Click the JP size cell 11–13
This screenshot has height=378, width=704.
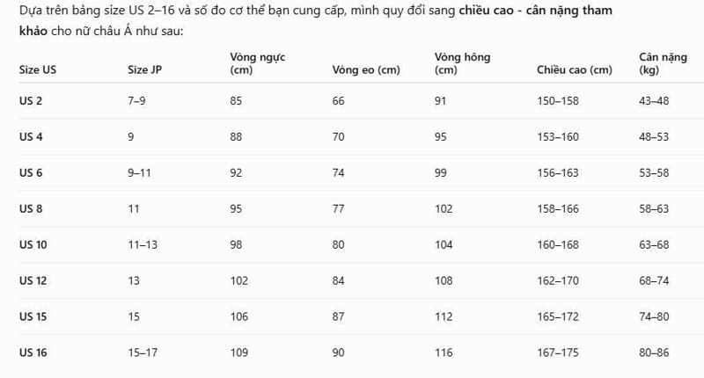click(143, 244)
